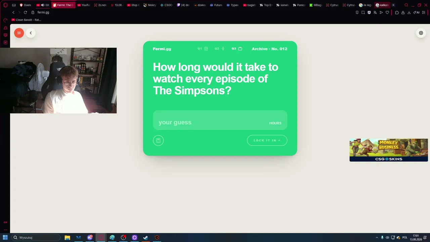The image size is (430, 242).
Task: Switch to the Mokry tab
Action: (150, 5)
